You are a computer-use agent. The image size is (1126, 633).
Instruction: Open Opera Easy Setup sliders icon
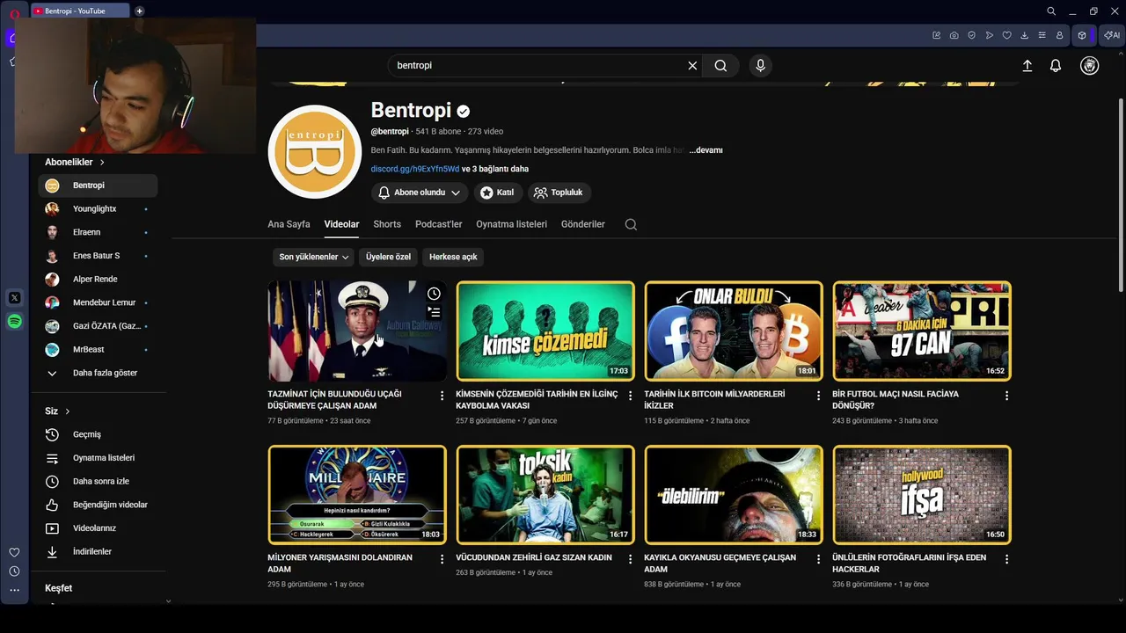click(1042, 35)
